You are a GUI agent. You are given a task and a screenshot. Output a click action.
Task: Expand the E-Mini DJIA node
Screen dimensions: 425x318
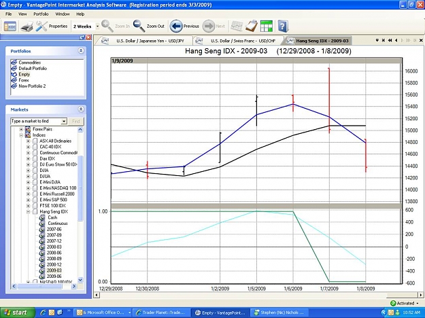[28, 182]
